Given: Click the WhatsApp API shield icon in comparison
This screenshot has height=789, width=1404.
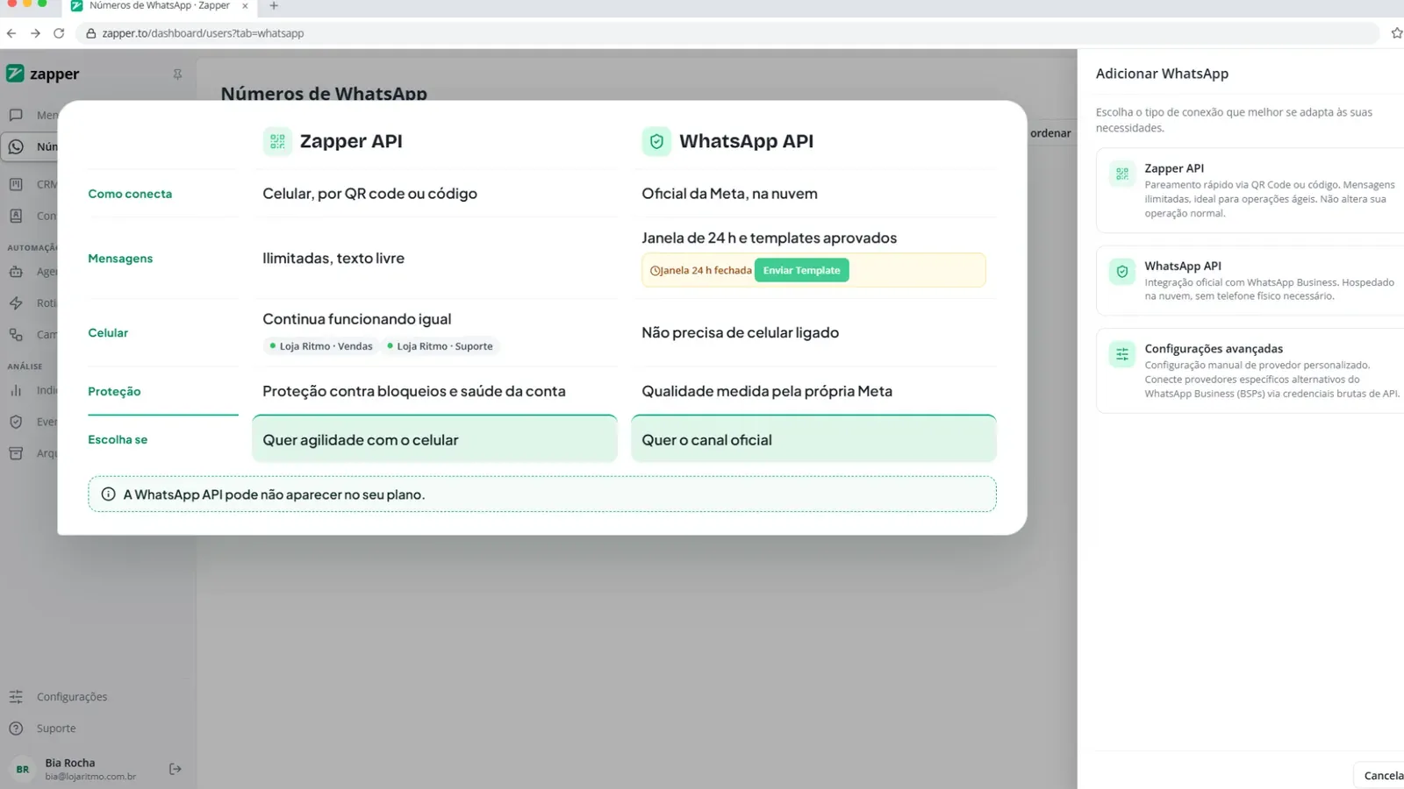Looking at the screenshot, I should click(x=656, y=141).
